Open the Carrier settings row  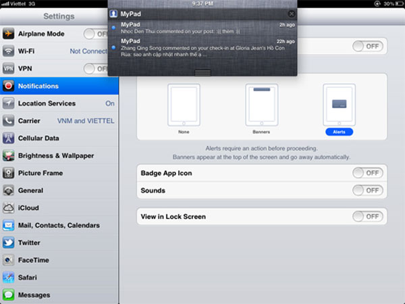point(59,121)
